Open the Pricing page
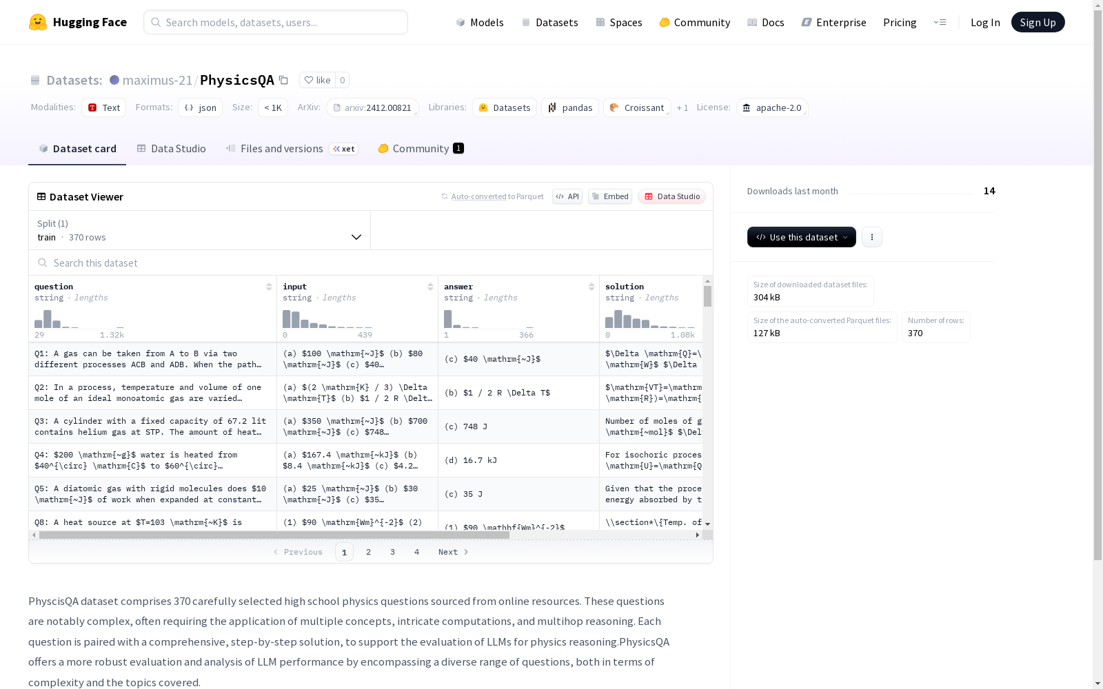The height and width of the screenshot is (689, 1103). 900,22
